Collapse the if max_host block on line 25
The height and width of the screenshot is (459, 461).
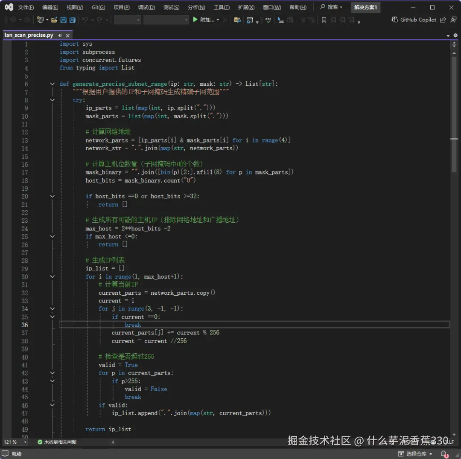tap(53, 236)
